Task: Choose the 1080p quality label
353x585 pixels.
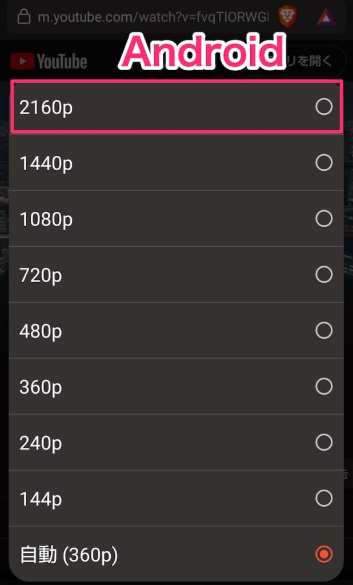Action: point(46,220)
